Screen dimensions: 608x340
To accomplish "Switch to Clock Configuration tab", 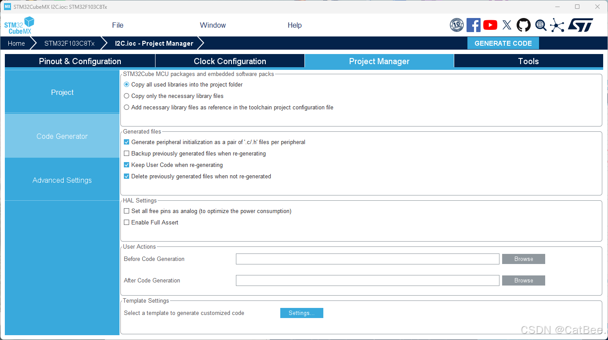I will [230, 61].
